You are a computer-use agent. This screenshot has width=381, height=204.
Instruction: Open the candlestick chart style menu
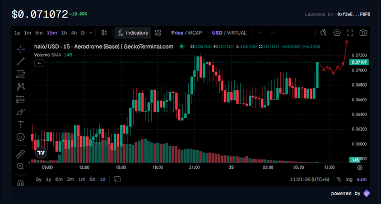(x=104, y=33)
